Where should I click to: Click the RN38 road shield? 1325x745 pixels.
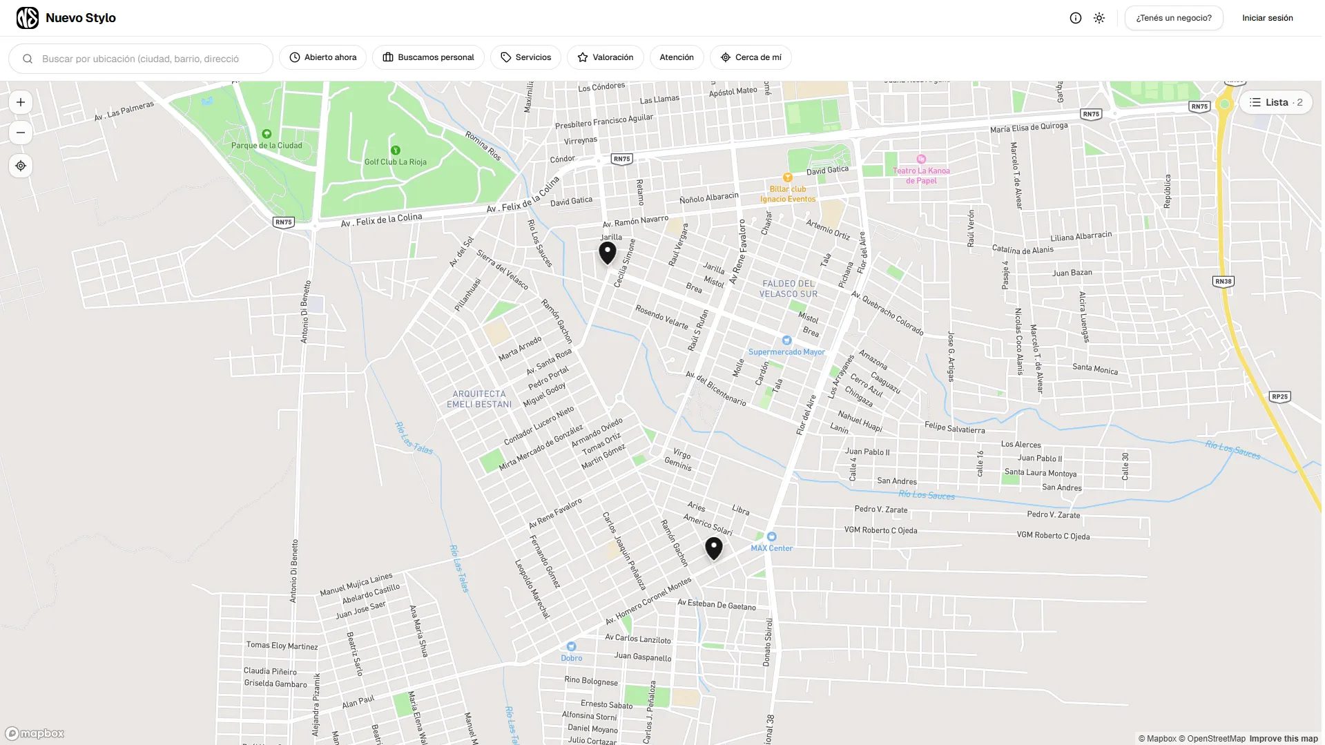point(1223,281)
